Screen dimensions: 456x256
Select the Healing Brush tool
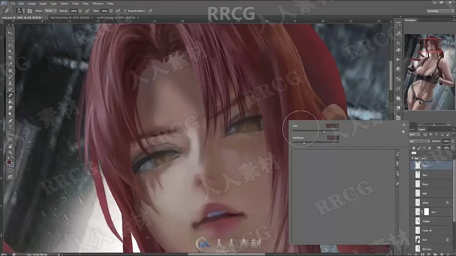point(11,71)
